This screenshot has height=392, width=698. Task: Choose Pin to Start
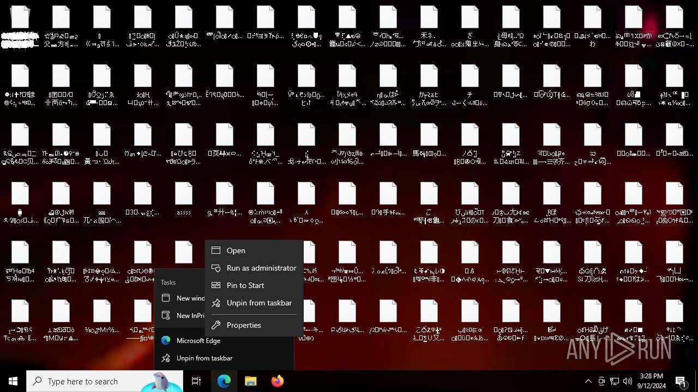click(x=254, y=285)
